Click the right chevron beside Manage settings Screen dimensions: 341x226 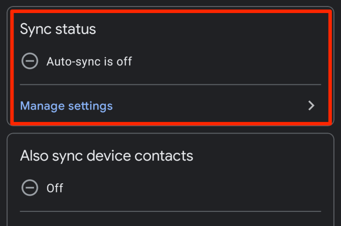(x=311, y=105)
